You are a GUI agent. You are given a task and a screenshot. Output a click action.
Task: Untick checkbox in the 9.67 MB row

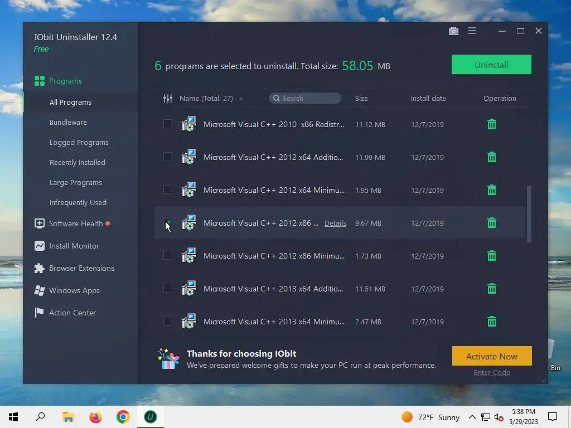pos(167,222)
